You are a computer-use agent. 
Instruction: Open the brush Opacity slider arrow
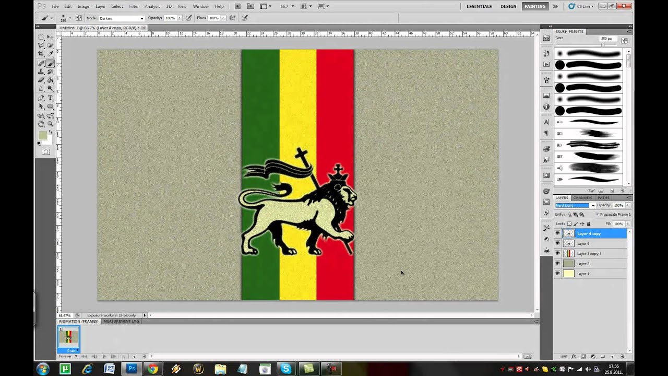point(180,18)
